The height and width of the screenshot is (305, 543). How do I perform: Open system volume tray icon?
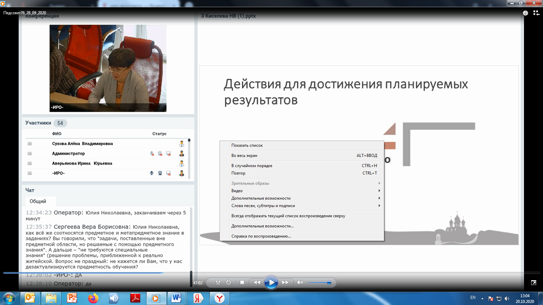click(507, 299)
